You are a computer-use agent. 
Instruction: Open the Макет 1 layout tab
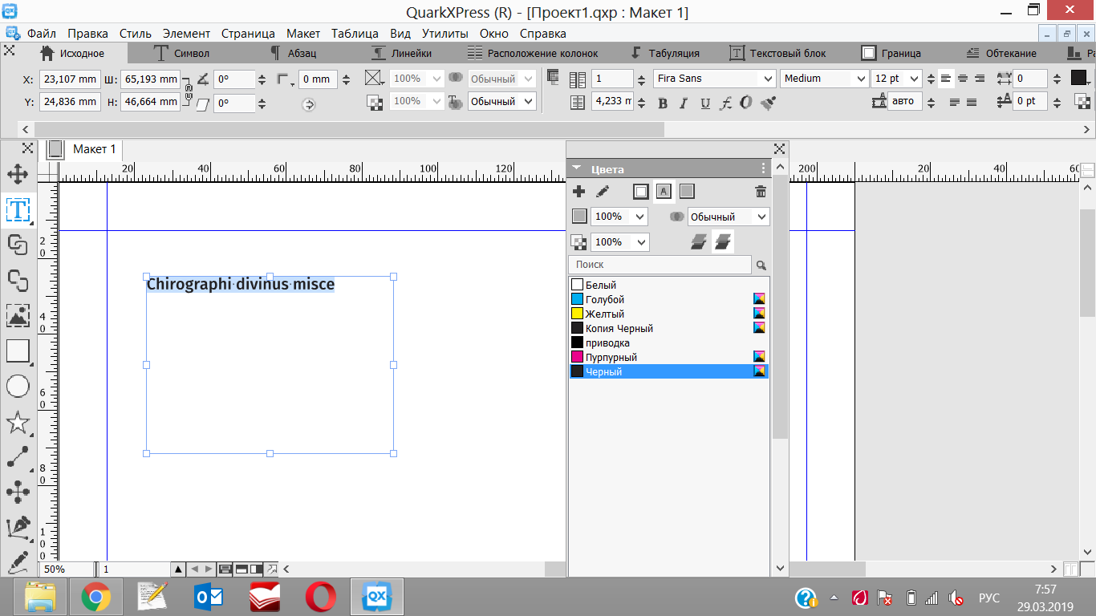[94, 149]
